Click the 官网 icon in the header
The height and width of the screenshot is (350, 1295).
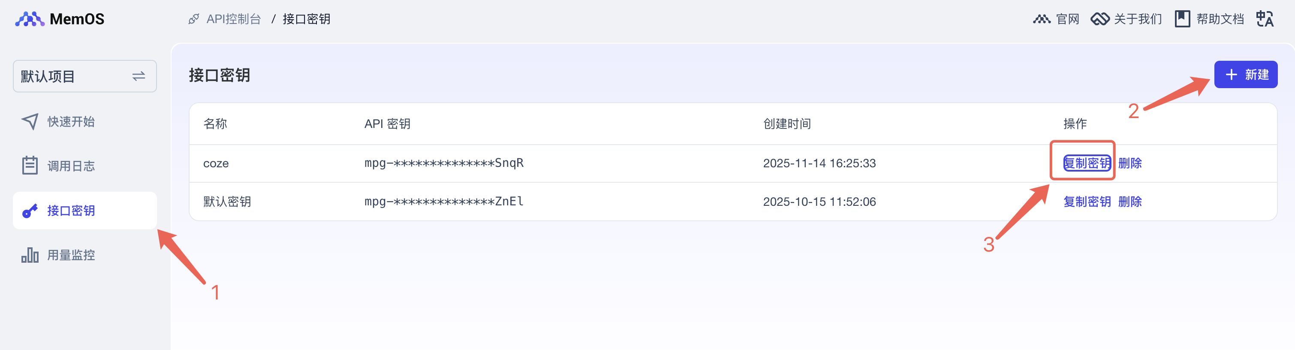(x=1042, y=18)
